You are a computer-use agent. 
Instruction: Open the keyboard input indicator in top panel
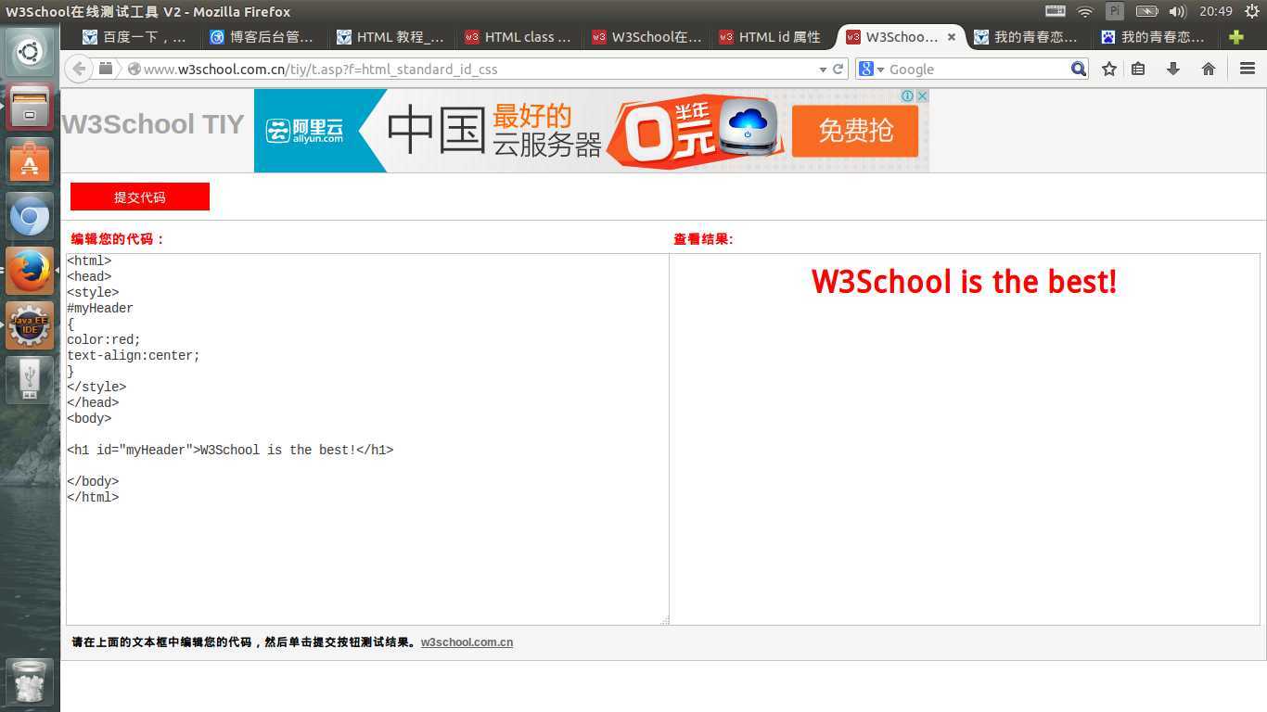pos(1056,11)
